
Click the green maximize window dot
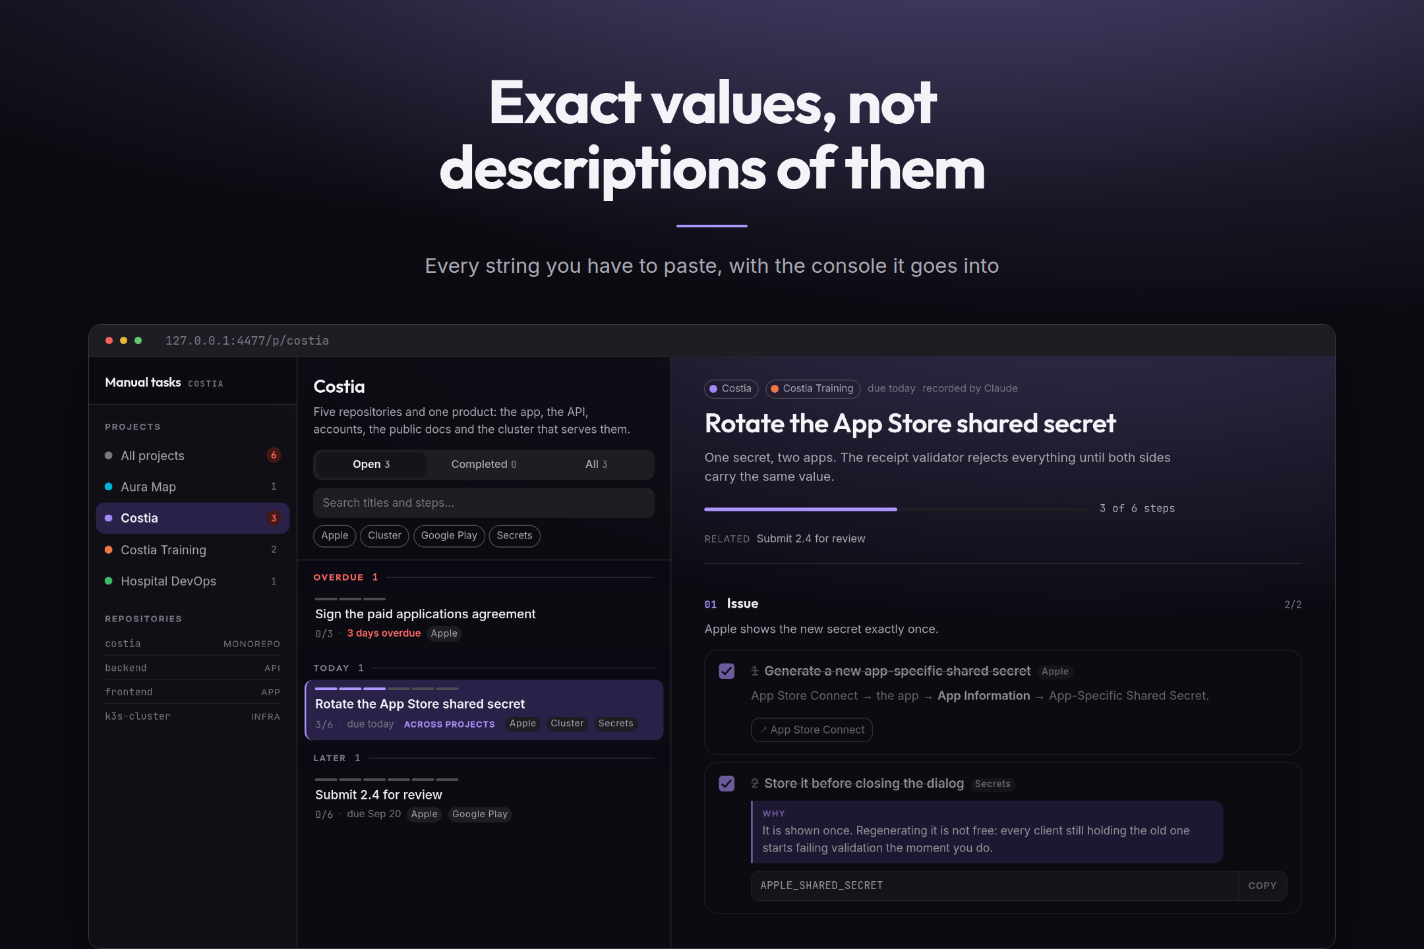click(138, 341)
